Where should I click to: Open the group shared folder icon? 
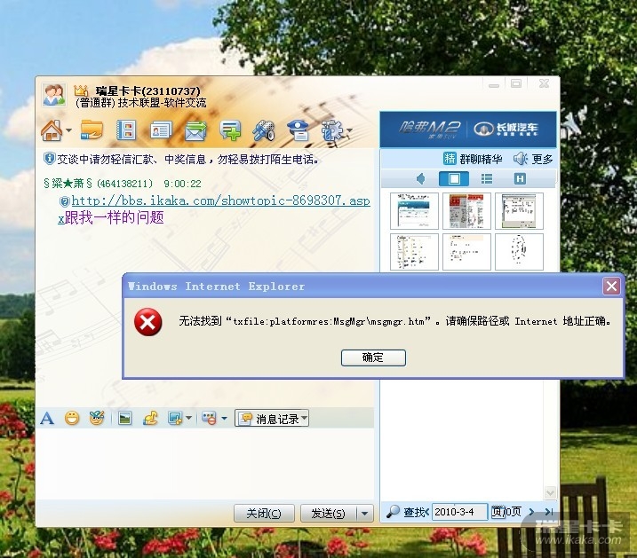coord(92,130)
